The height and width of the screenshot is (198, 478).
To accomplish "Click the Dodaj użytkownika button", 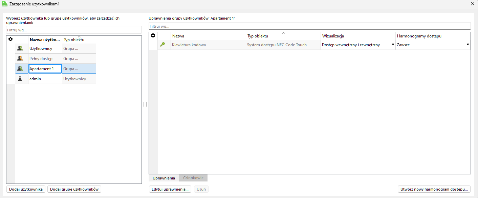I will point(26,189).
